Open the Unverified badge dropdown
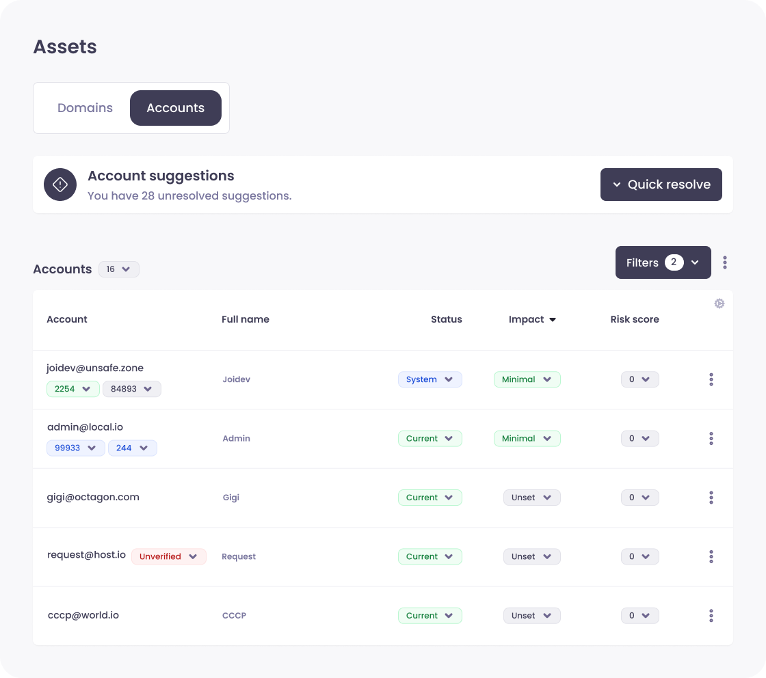 point(169,556)
